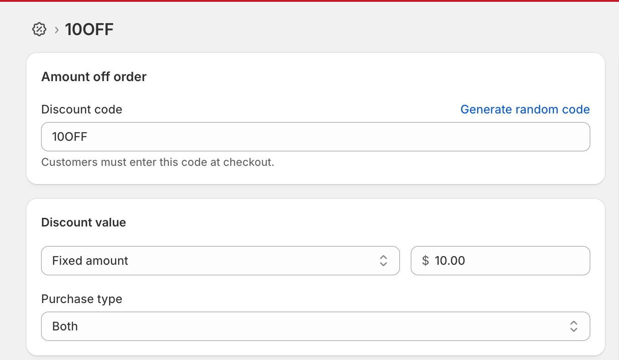Click the Amount off order heading
Image resolution: width=619 pixels, height=360 pixels.
pyautogui.click(x=94, y=77)
